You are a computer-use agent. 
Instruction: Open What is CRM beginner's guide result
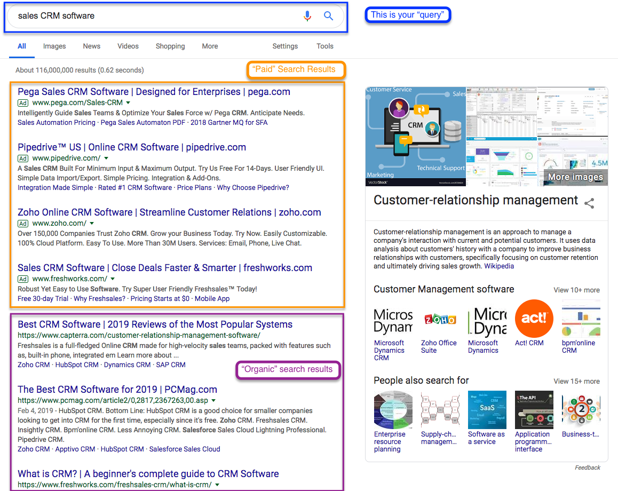(148, 474)
